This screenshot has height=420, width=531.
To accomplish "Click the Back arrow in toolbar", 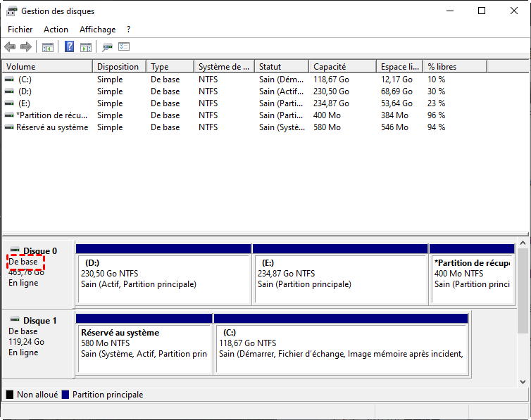I will 10,47.
